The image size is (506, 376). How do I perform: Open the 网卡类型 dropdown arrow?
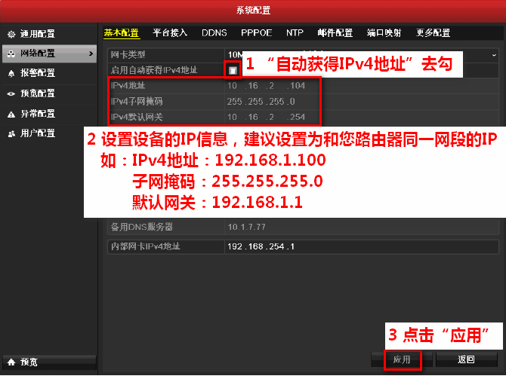pyautogui.click(x=494, y=55)
